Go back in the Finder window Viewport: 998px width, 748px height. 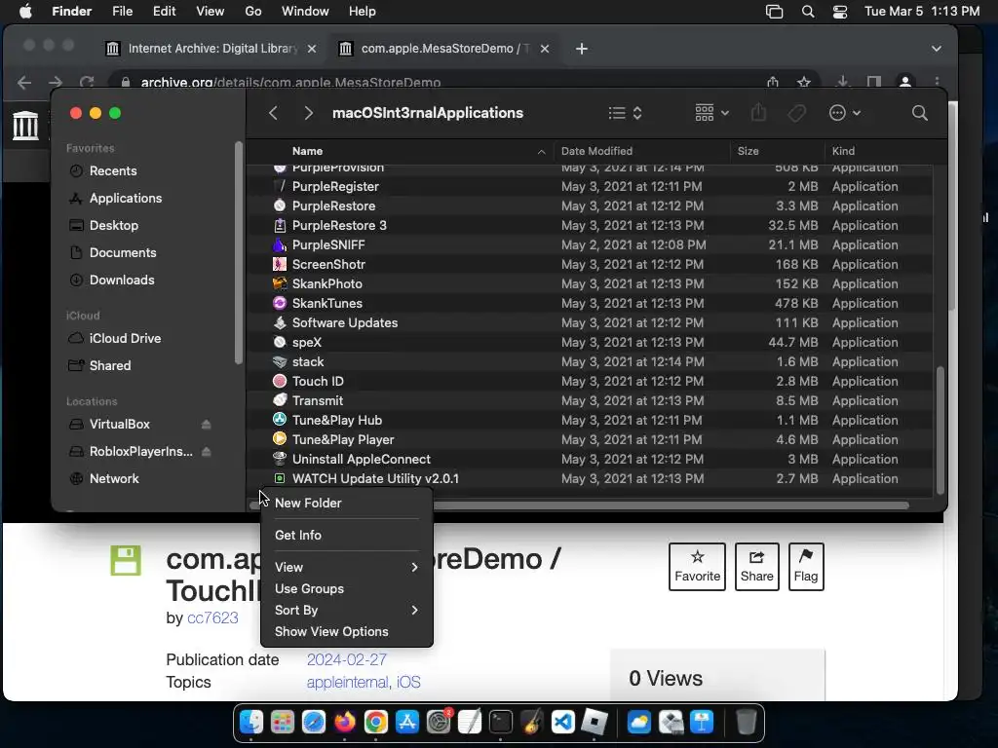(x=273, y=113)
